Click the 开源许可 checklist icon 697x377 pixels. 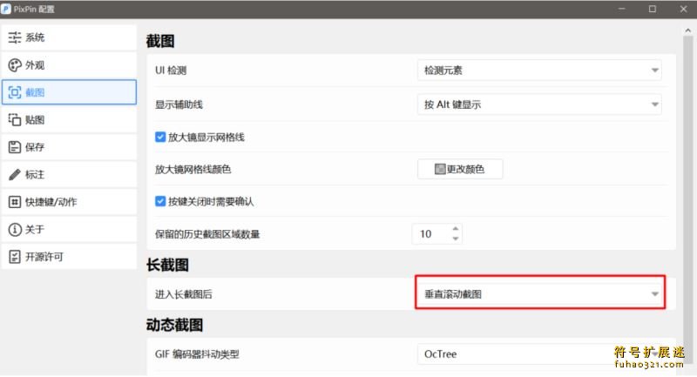coord(15,257)
